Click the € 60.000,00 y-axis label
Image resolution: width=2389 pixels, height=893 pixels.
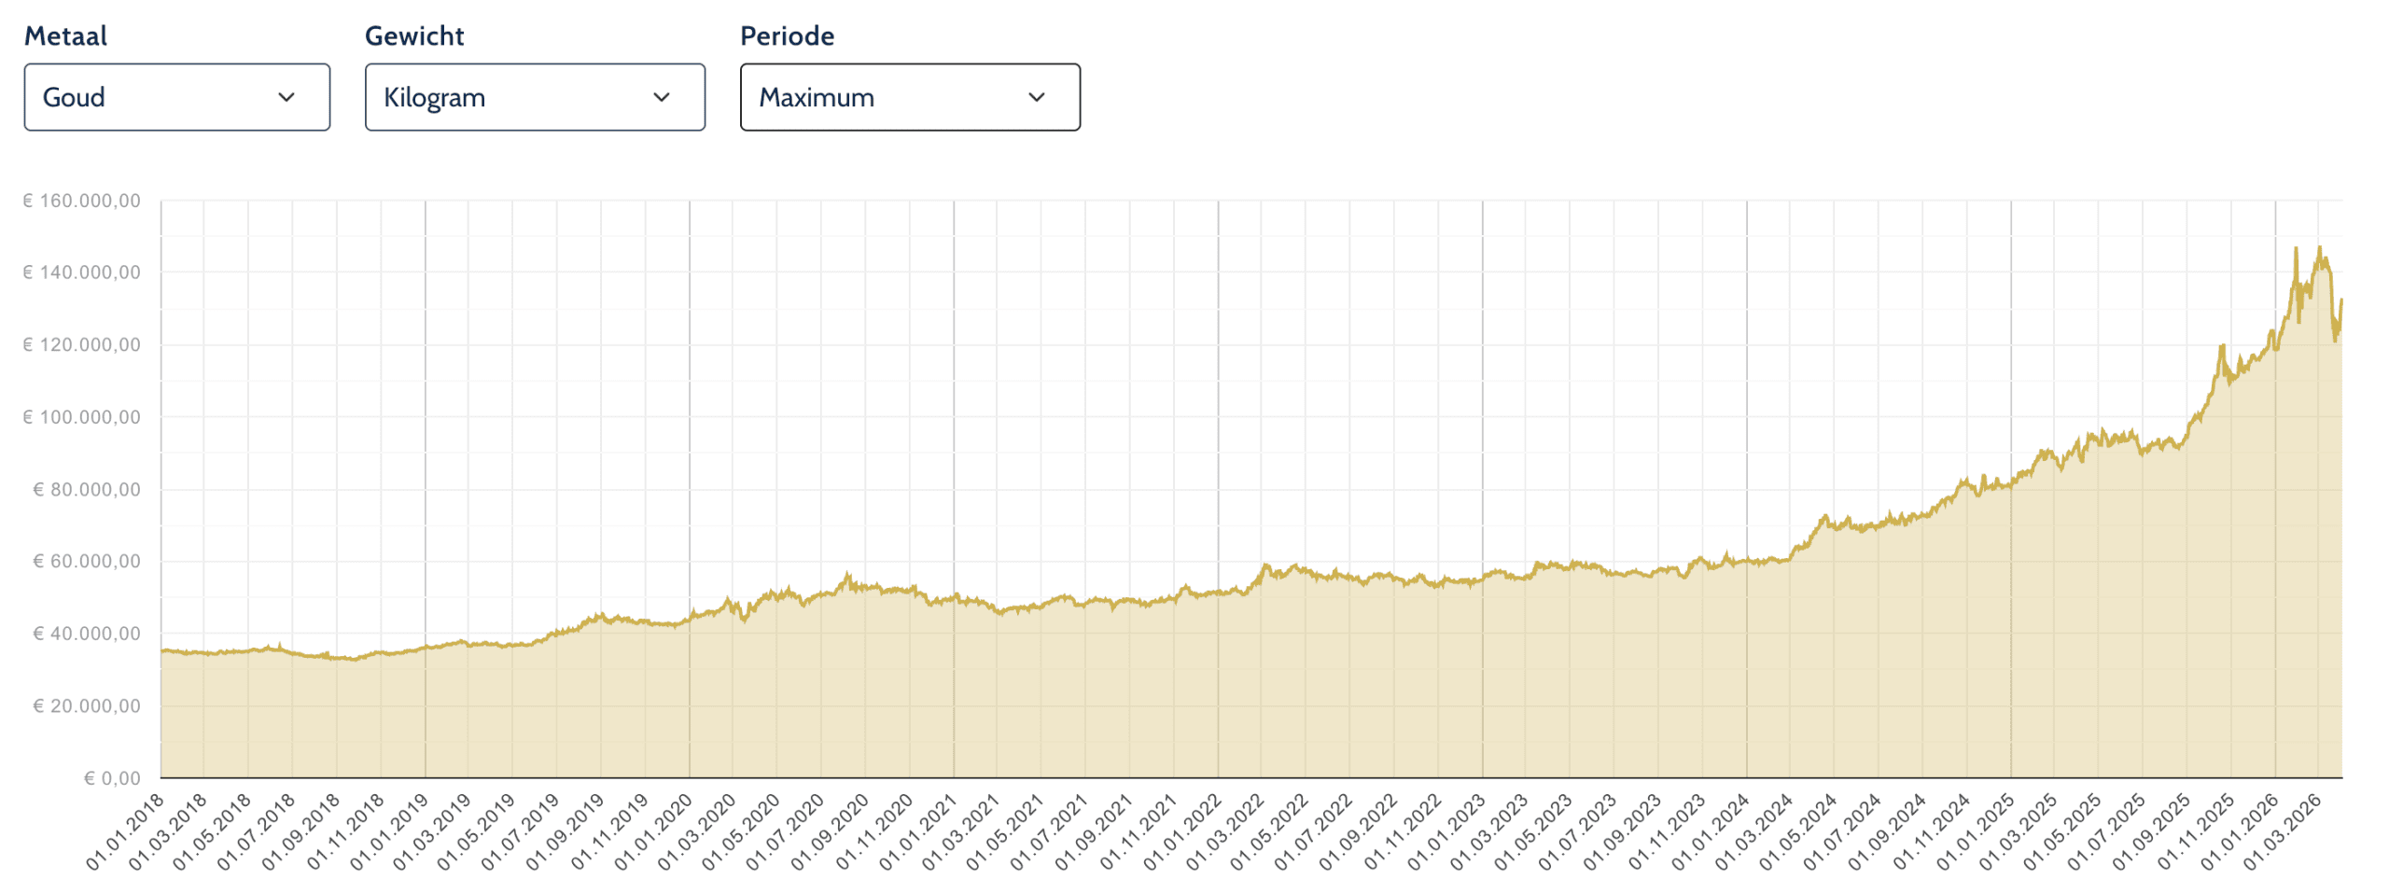click(87, 561)
